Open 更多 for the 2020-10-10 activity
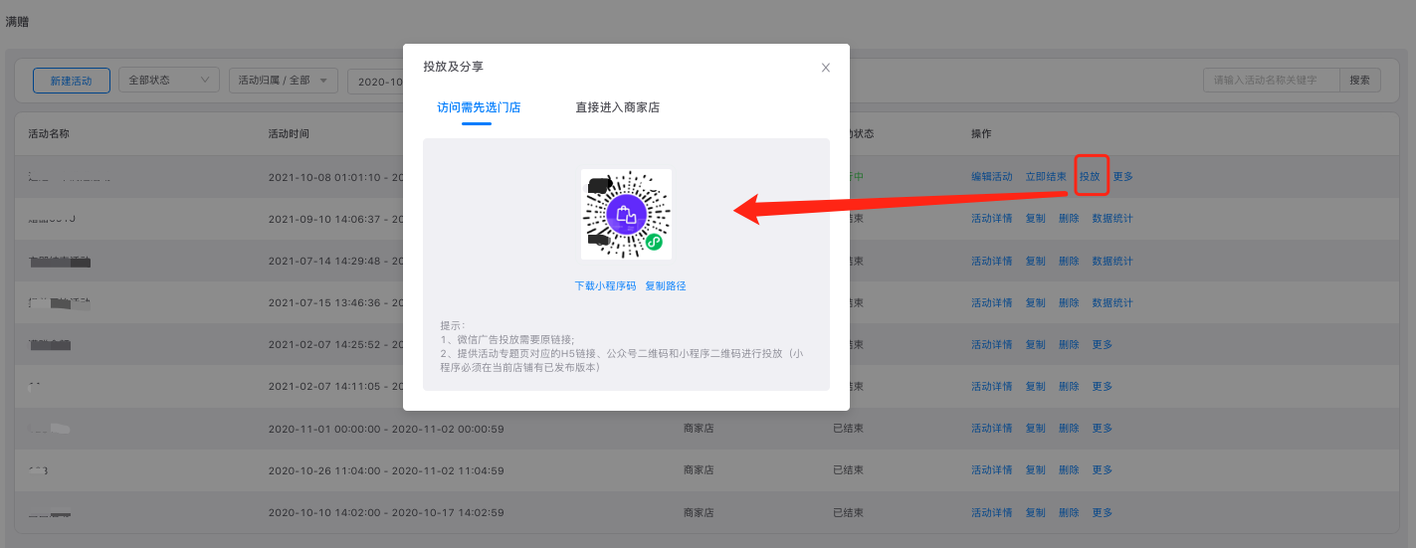Viewport: 1416px width, 548px height. [x=1103, y=513]
